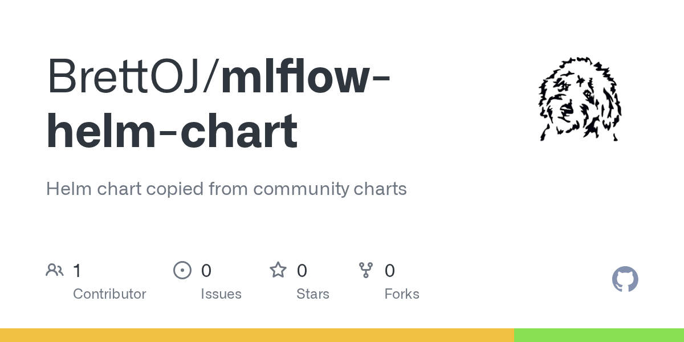Click the star icon
Viewport: 684px width, 342px height.
(x=278, y=270)
